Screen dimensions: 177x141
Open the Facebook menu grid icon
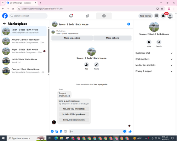(x=156, y=16)
